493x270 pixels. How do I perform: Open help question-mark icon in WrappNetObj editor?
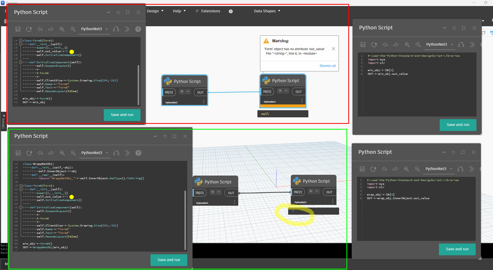(138, 153)
